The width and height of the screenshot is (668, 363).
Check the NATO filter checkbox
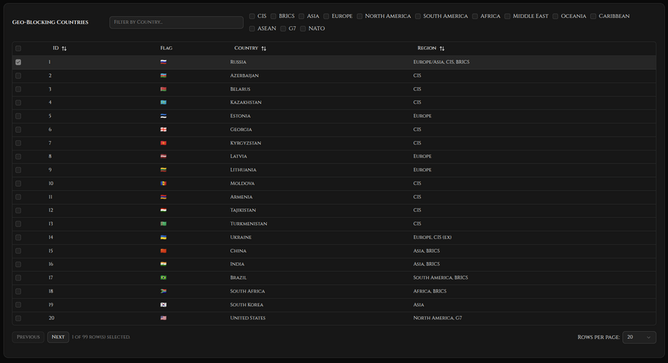tap(303, 29)
